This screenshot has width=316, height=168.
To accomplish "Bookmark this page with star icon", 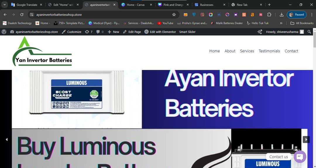I will pos(174,15).
